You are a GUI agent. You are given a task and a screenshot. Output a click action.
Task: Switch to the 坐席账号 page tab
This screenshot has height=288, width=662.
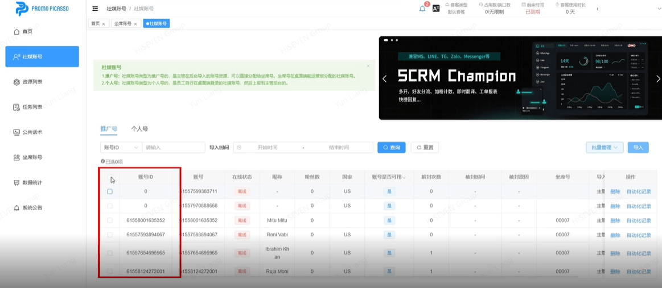pyautogui.click(x=126, y=24)
